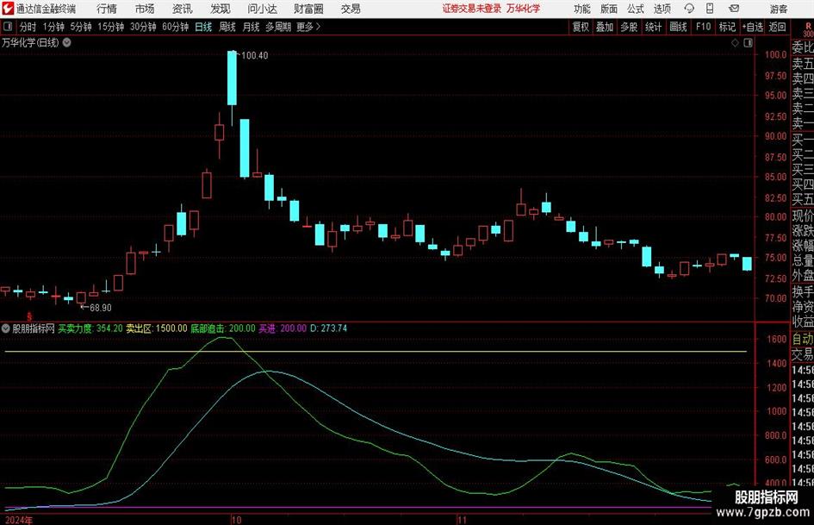Open the 版面 menu
Viewport: 814px width, 525px height.
click(x=609, y=9)
